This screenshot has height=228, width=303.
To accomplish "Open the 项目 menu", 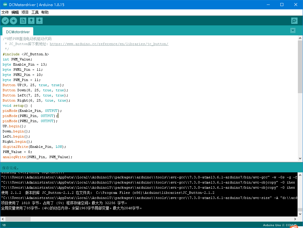I will click(25, 12).
